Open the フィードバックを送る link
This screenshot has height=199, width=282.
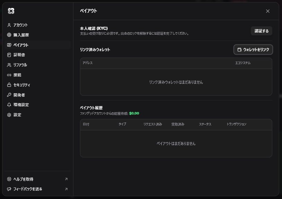37,189
